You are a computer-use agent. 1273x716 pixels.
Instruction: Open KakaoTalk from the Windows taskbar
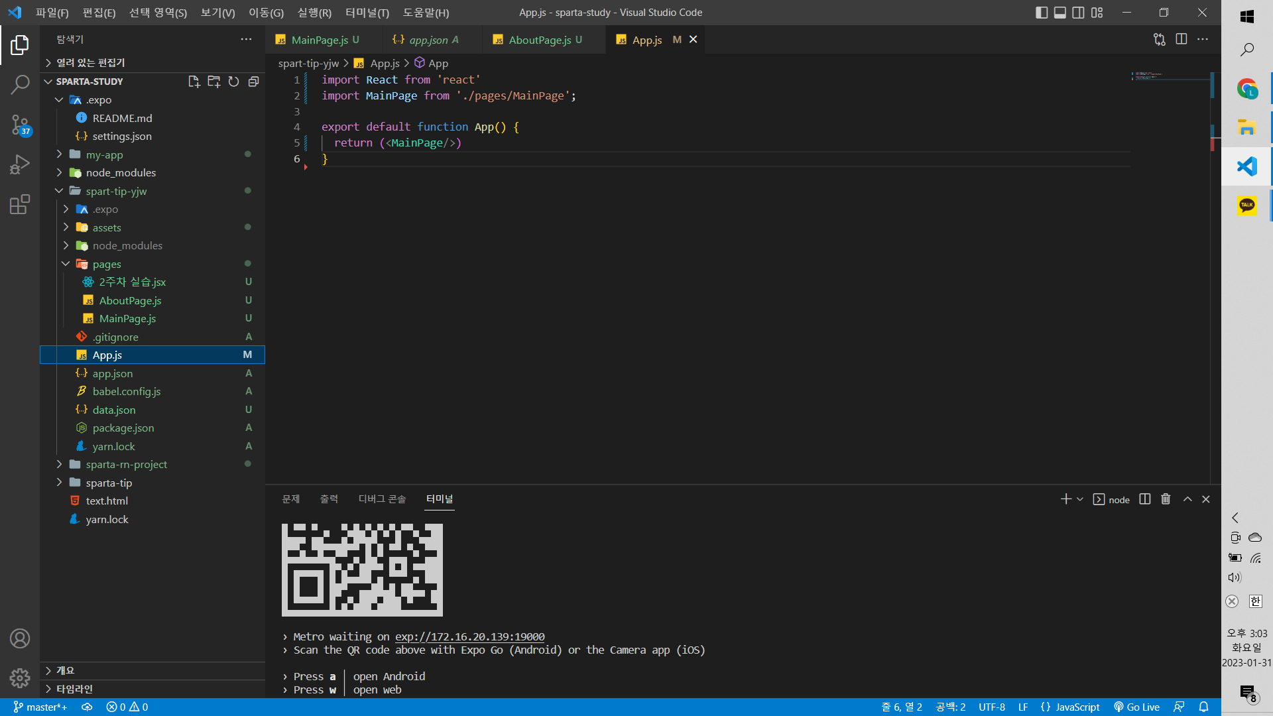1246,206
